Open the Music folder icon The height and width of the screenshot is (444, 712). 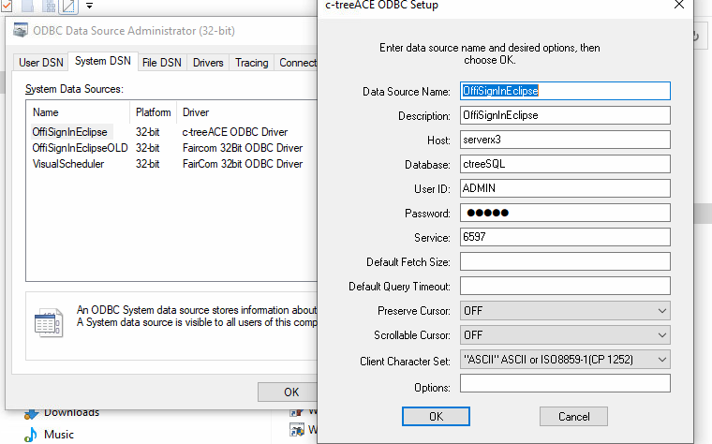[x=30, y=435]
